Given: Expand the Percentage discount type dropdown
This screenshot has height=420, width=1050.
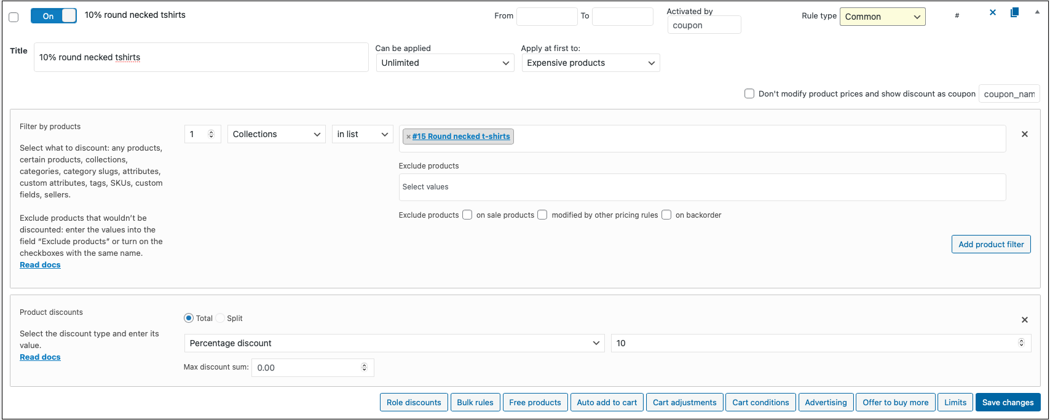Looking at the screenshot, I should [x=394, y=343].
